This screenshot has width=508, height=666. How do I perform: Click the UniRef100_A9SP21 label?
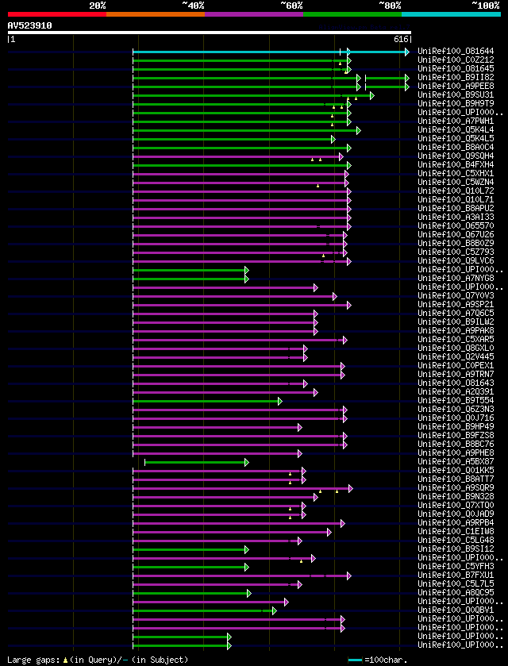tap(456, 304)
